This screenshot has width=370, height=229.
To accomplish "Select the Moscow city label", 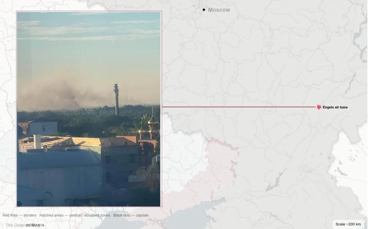I will pyautogui.click(x=219, y=10).
